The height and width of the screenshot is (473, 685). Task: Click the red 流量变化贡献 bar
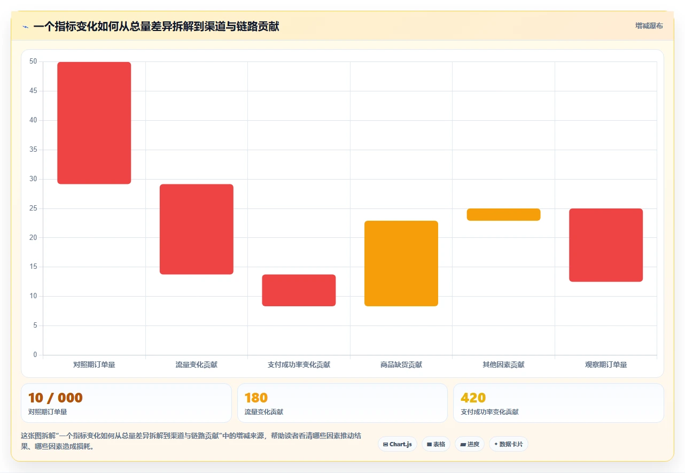[197, 229]
